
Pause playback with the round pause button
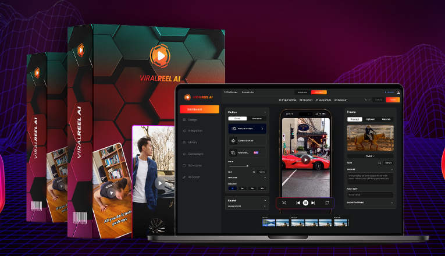[x=305, y=203]
